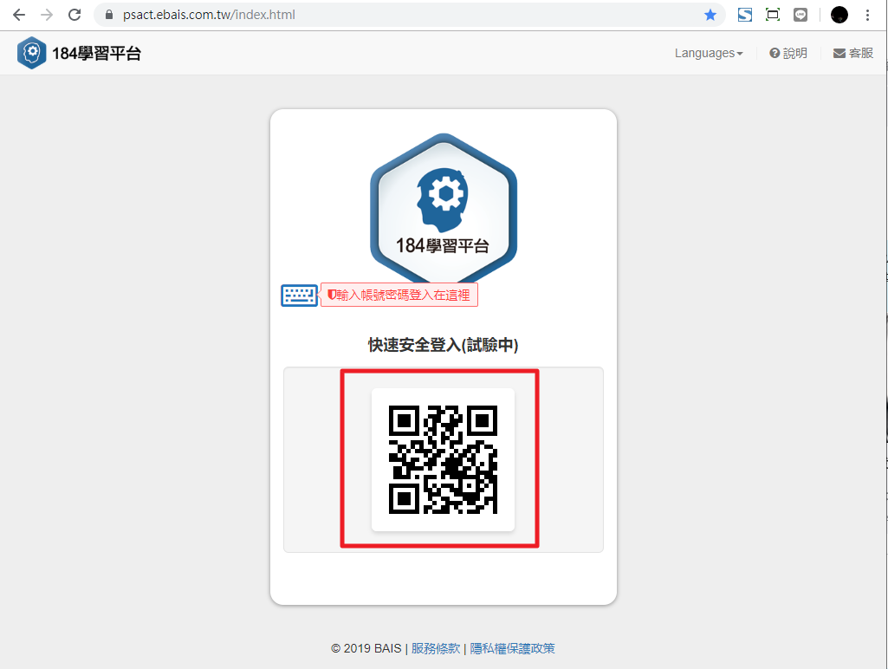Click the © 2019 BAIS footer text
Screen dimensions: 888x669
[366, 648]
